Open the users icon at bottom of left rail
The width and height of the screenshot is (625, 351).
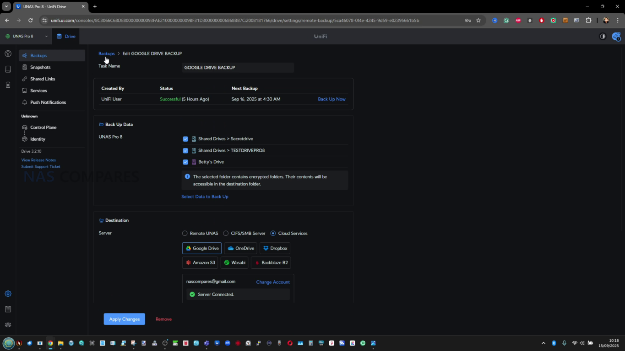[x=8, y=325]
